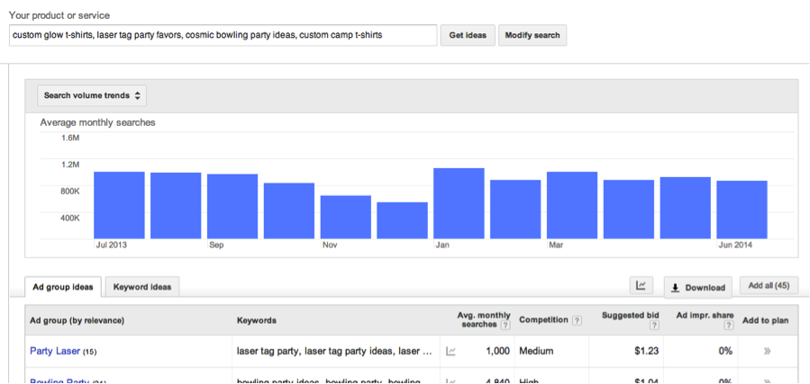Screen dimensions: 810x384
Task: Click the Avg. monthly searches column header
Action: (x=484, y=319)
